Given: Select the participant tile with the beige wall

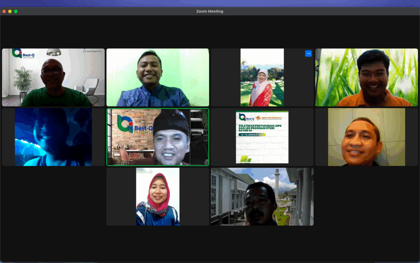Looking at the screenshot, I should (x=366, y=137).
